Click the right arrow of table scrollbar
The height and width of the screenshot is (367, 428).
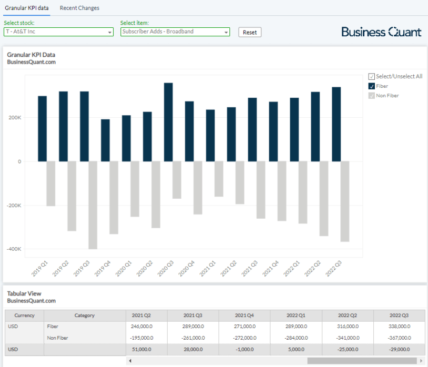pyautogui.click(x=421, y=361)
